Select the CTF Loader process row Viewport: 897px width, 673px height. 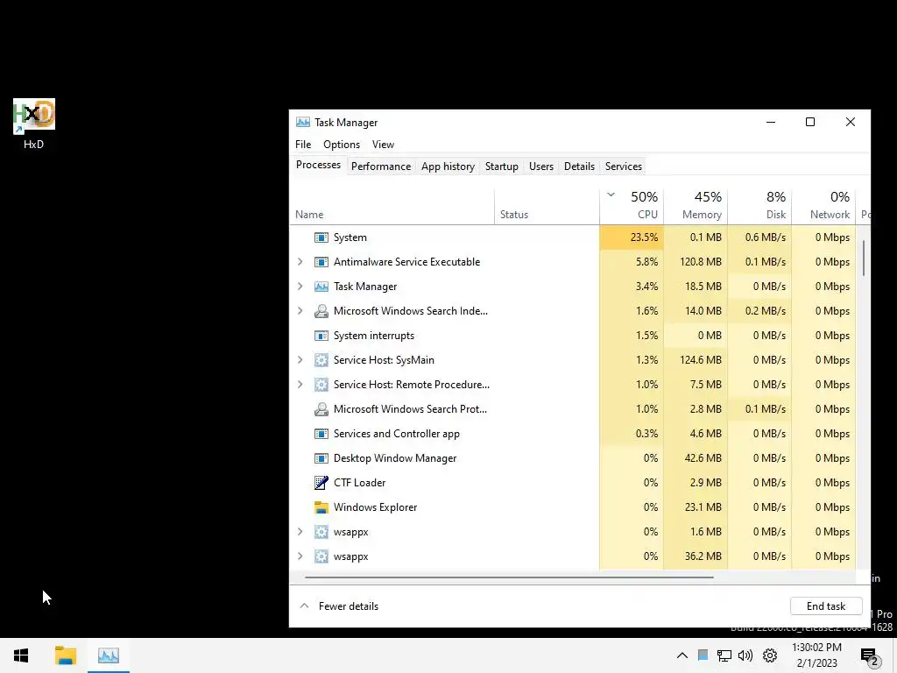click(x=573, y=483)
